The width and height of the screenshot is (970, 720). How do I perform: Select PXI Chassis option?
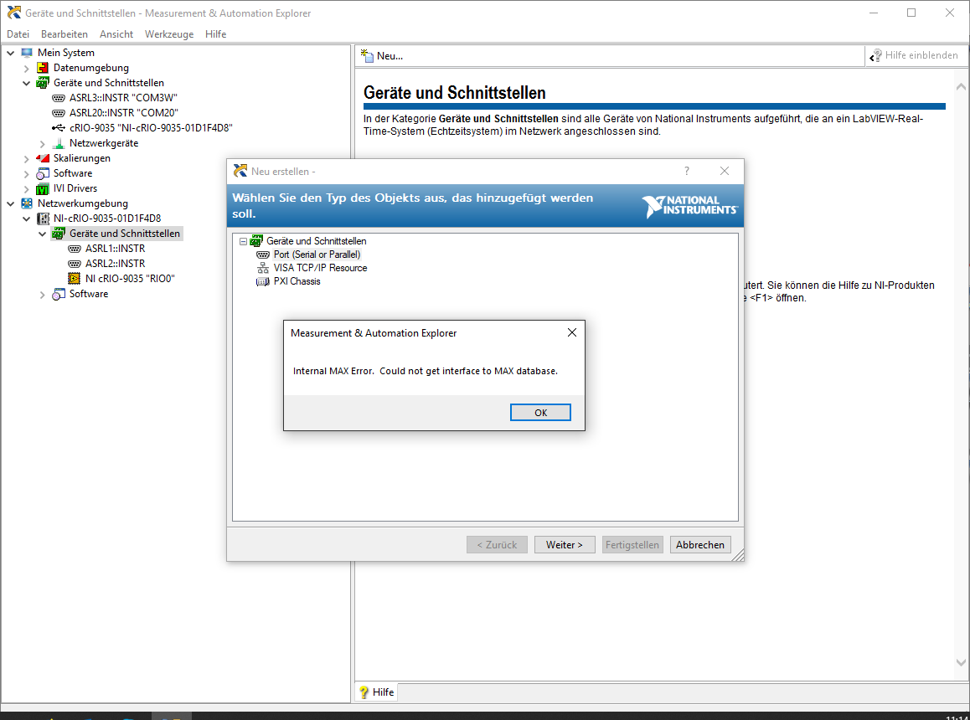[297, 281]
